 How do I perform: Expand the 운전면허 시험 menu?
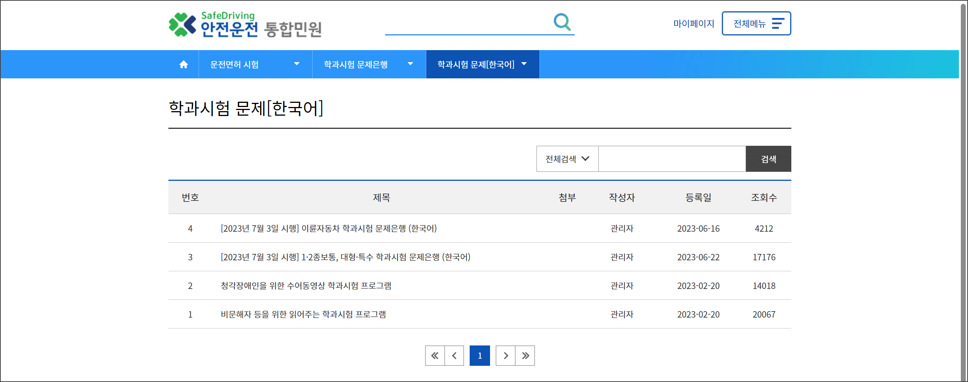[x=255, y=64]
